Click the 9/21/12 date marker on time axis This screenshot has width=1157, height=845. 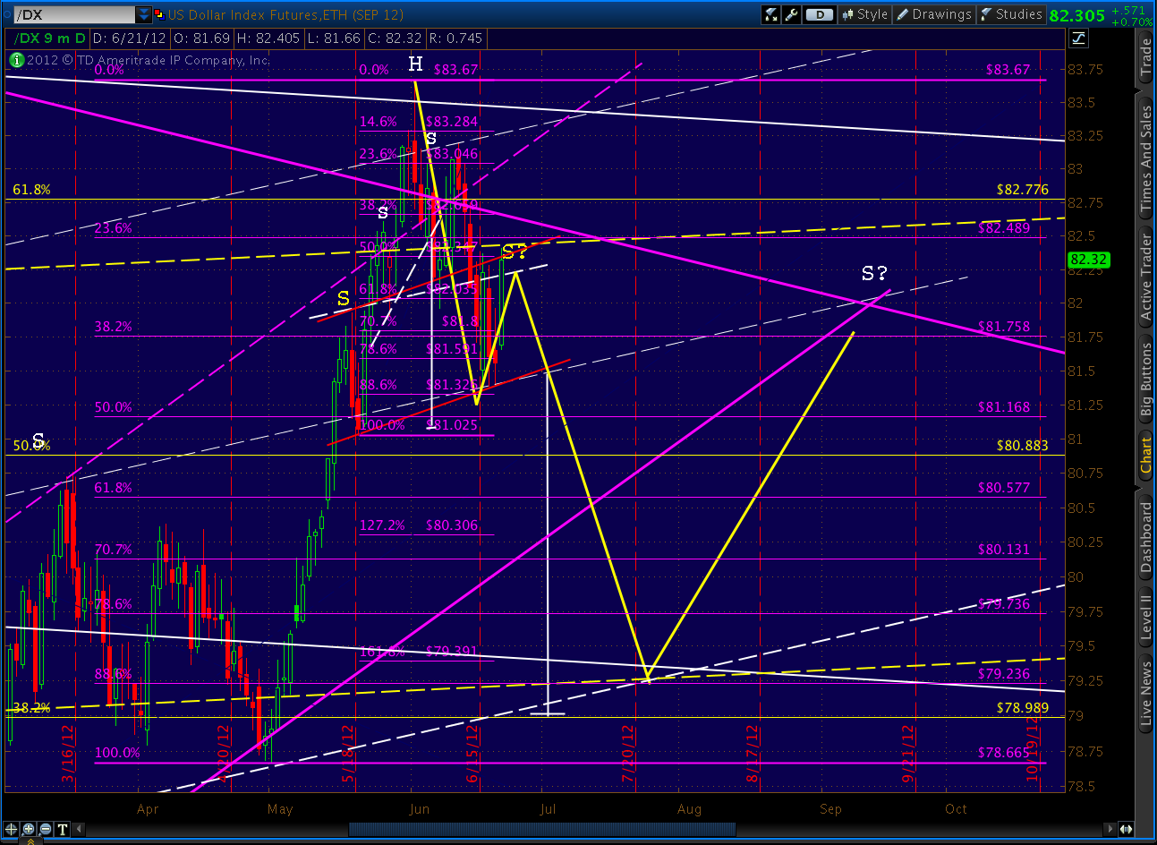pyautogui.click(x=908, y=754)
